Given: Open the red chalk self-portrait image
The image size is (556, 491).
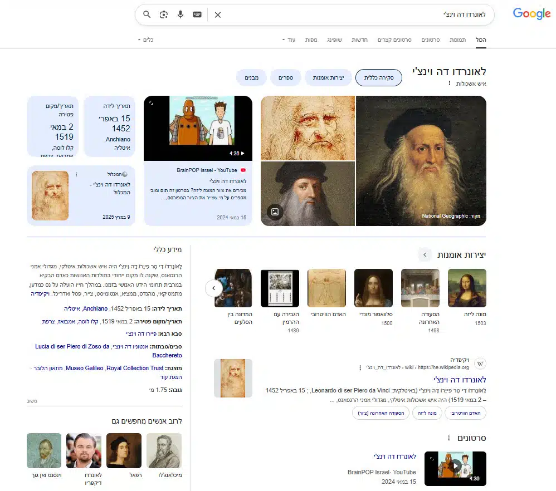Looking at the screenshot, I should [308, 128].
